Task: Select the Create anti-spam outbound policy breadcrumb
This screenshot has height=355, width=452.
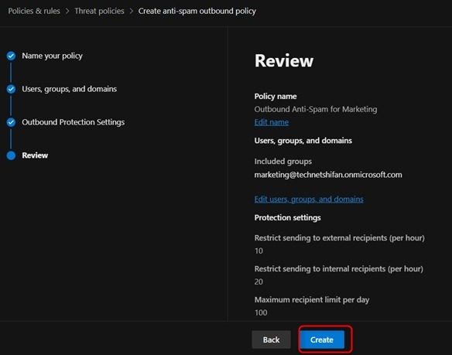Action: [x=197, y=11]
